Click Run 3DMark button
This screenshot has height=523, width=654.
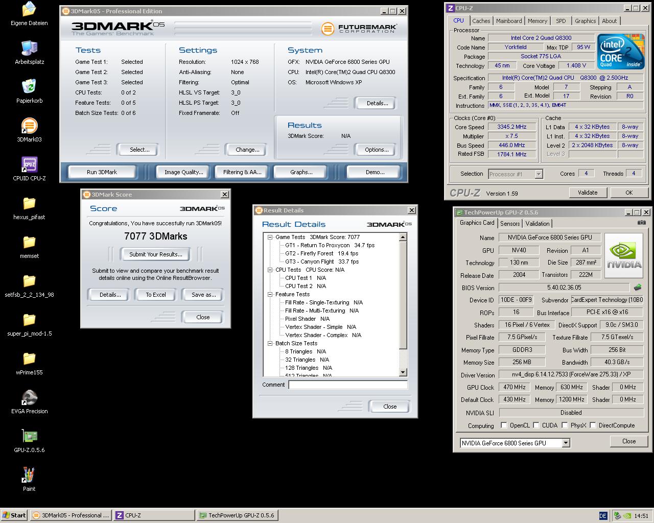tap(102, 172)
